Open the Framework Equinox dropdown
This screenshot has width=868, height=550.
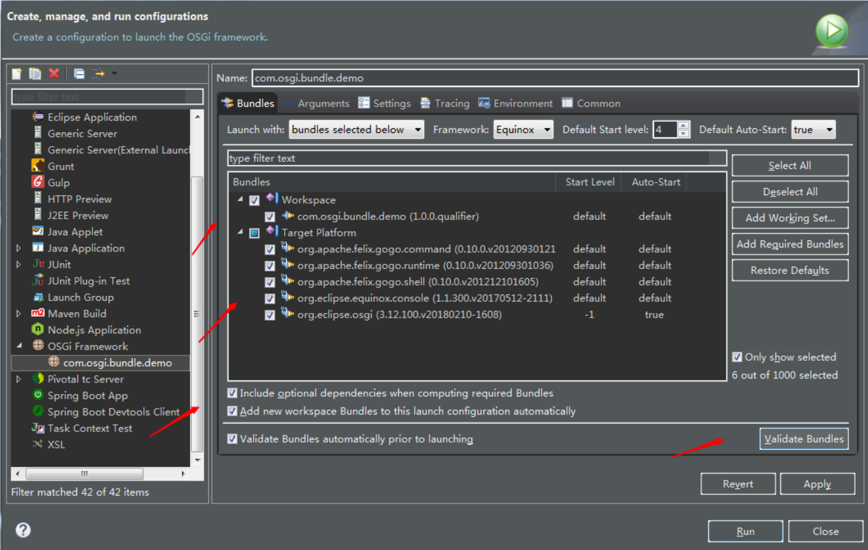tap(523, 130)
